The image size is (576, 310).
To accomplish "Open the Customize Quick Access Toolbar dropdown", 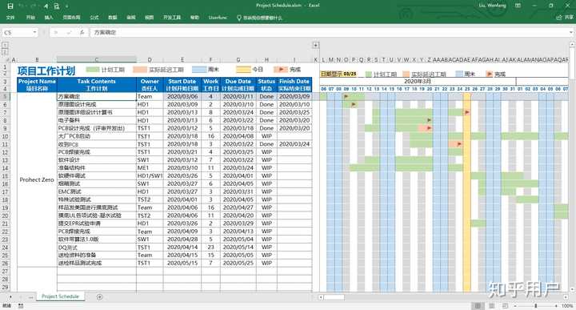I will (x=67, y=6).
